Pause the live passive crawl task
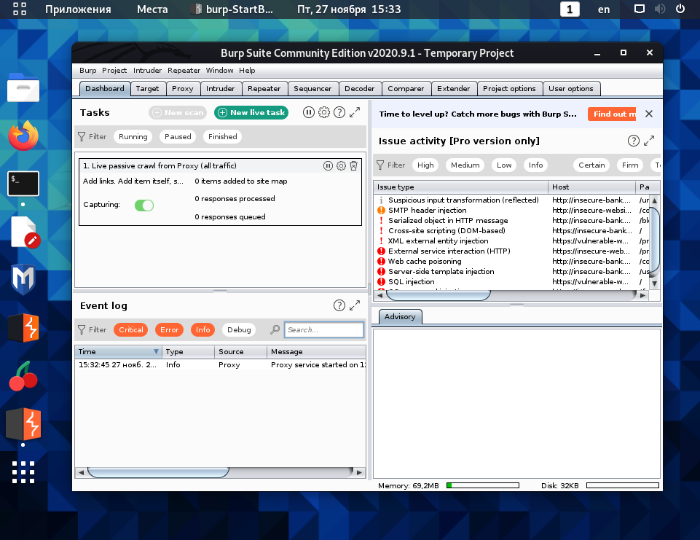Viewport: 700px width, 540px height. point(328,165)
